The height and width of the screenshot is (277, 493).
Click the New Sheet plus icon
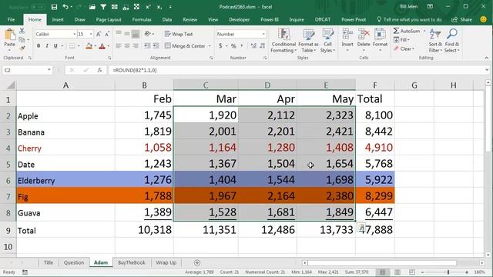click(x=197, y=262)
